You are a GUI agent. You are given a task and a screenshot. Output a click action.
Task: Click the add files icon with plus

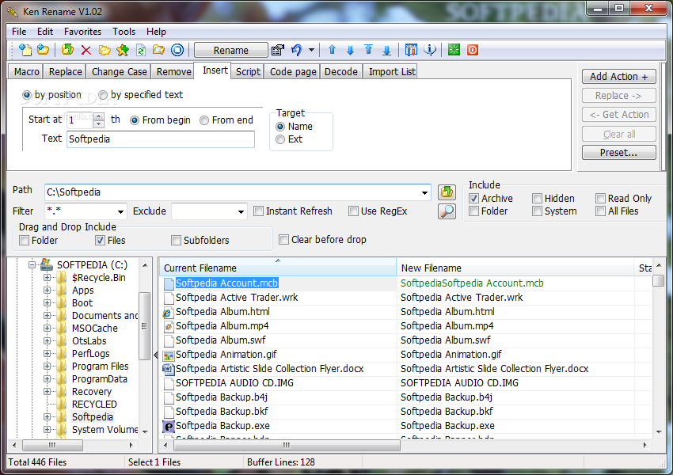pos(25,50)
